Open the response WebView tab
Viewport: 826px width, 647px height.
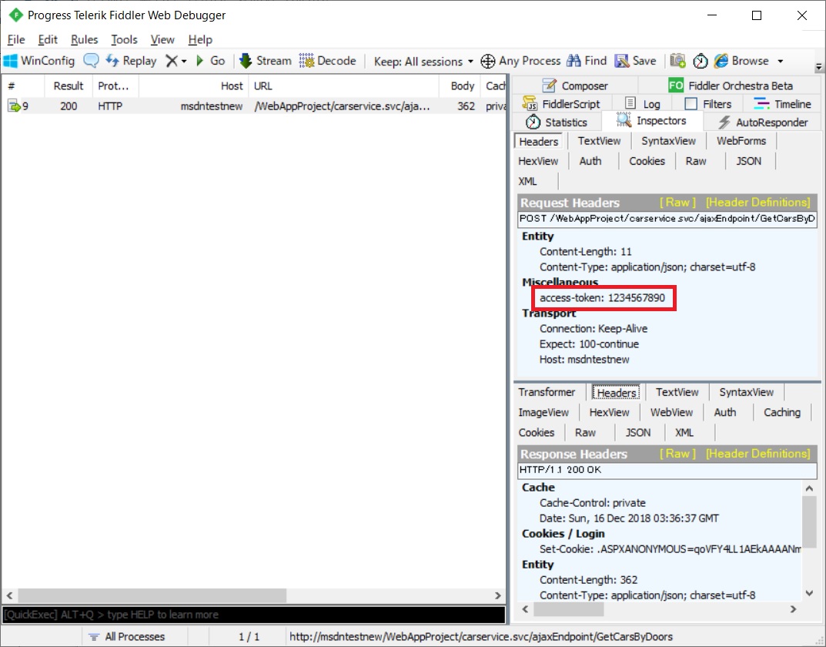pyautogui.click(x=671, y=413)
